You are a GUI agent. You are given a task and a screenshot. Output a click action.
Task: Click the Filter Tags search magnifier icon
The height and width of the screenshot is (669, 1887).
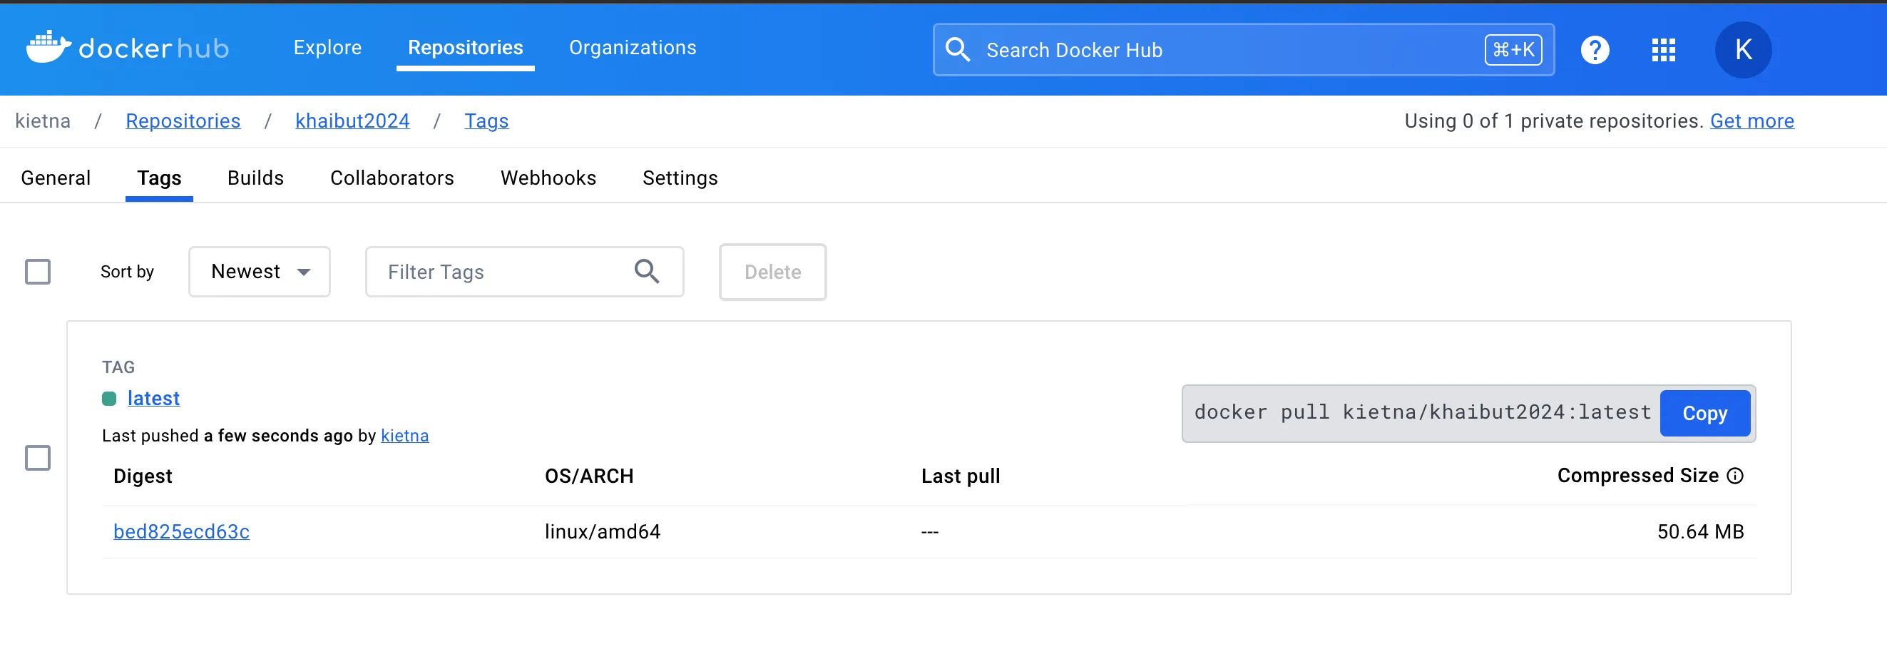point(646,271)
